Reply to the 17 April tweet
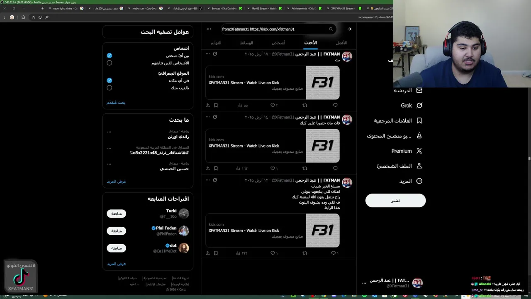This screenshot has width=531, height=299. pos(335,105)
